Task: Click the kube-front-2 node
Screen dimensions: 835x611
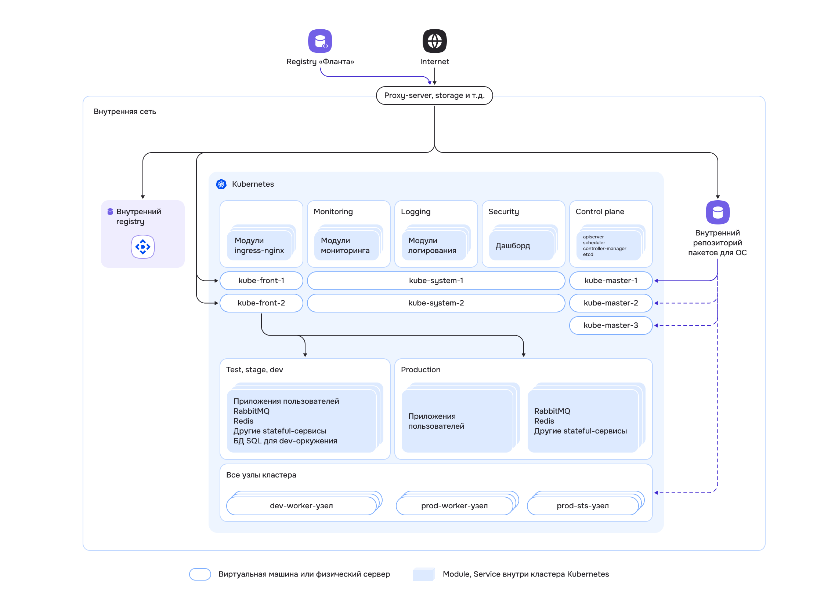Action: point(261,303)
